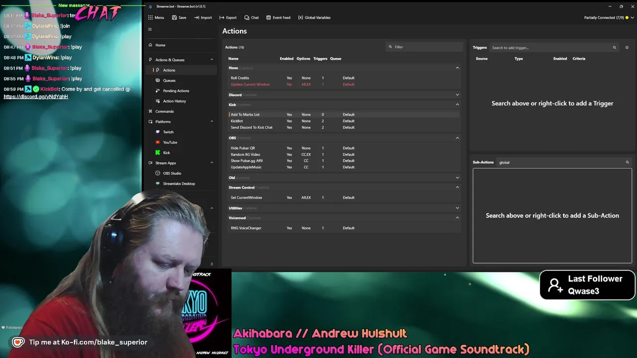Click the OBS Studio icon

[x=158, y=174]
